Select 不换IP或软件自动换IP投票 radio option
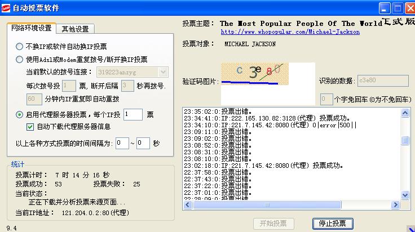The image size is (415, 232). (x=20, y=46)
